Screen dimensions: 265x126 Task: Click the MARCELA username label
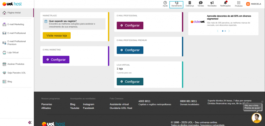[256, 4]
